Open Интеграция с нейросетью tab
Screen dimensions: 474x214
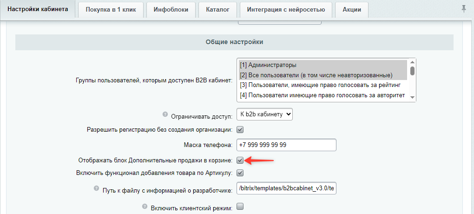tap(286, 10)
